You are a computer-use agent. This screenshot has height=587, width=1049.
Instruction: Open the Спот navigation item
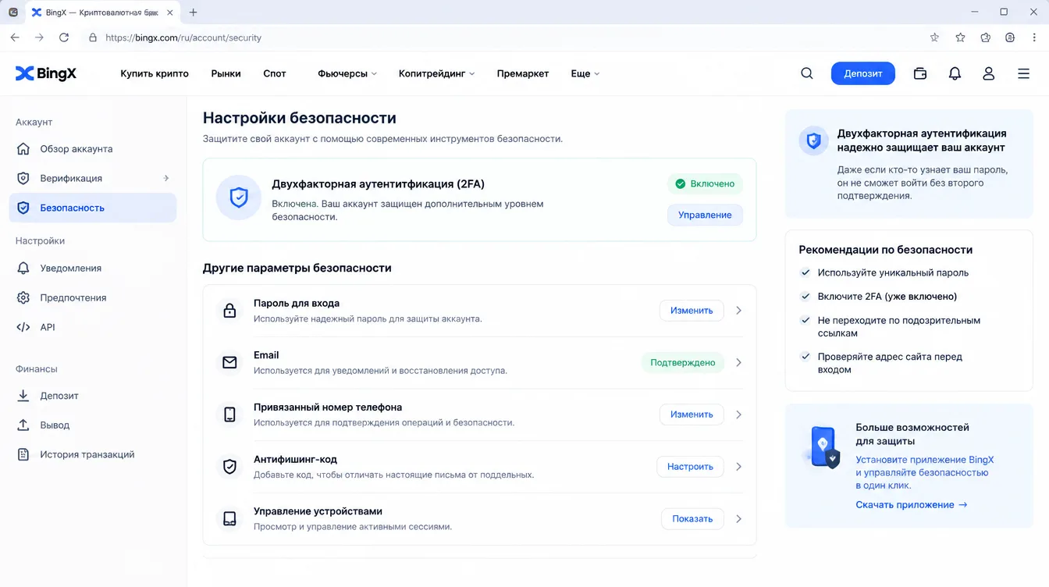275,73
